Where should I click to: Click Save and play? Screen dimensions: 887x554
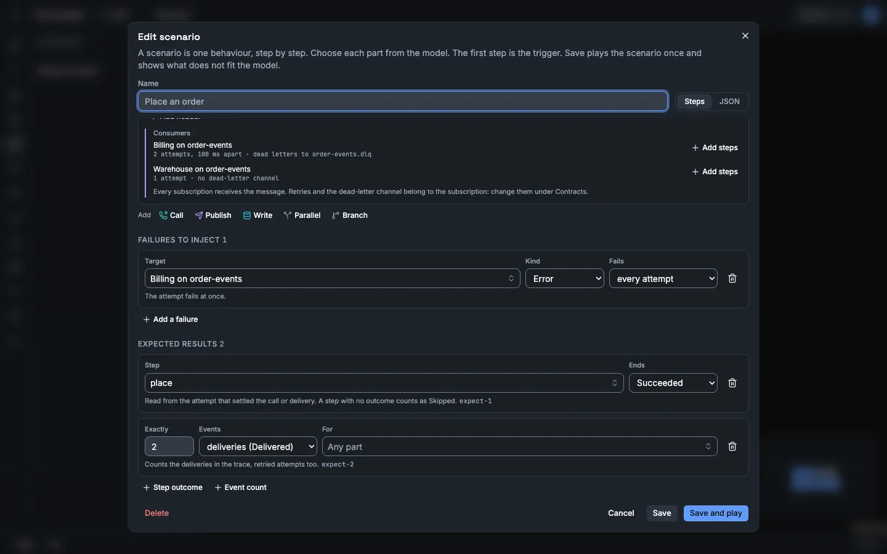pos(716,513)
